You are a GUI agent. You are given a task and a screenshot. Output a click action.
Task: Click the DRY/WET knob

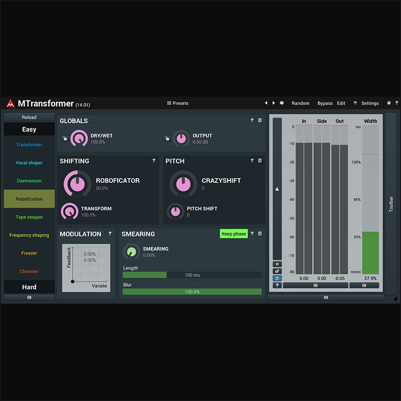pos(79,138)
